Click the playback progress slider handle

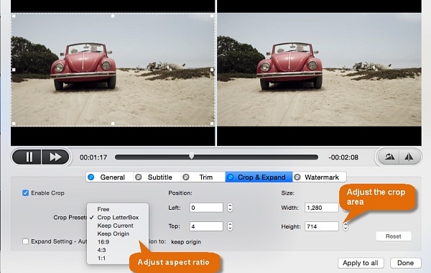coord(192,156)
